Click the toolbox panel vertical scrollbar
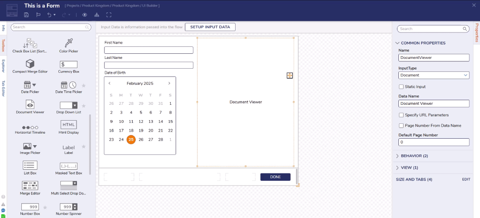The height and width of the screenshot is (218, 480). click(x=90, y=145)
